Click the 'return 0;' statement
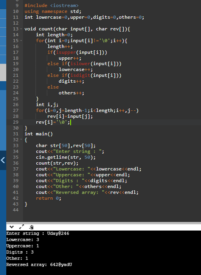The width and height of the screenshot is (201, 275). [x=48, y=198]
